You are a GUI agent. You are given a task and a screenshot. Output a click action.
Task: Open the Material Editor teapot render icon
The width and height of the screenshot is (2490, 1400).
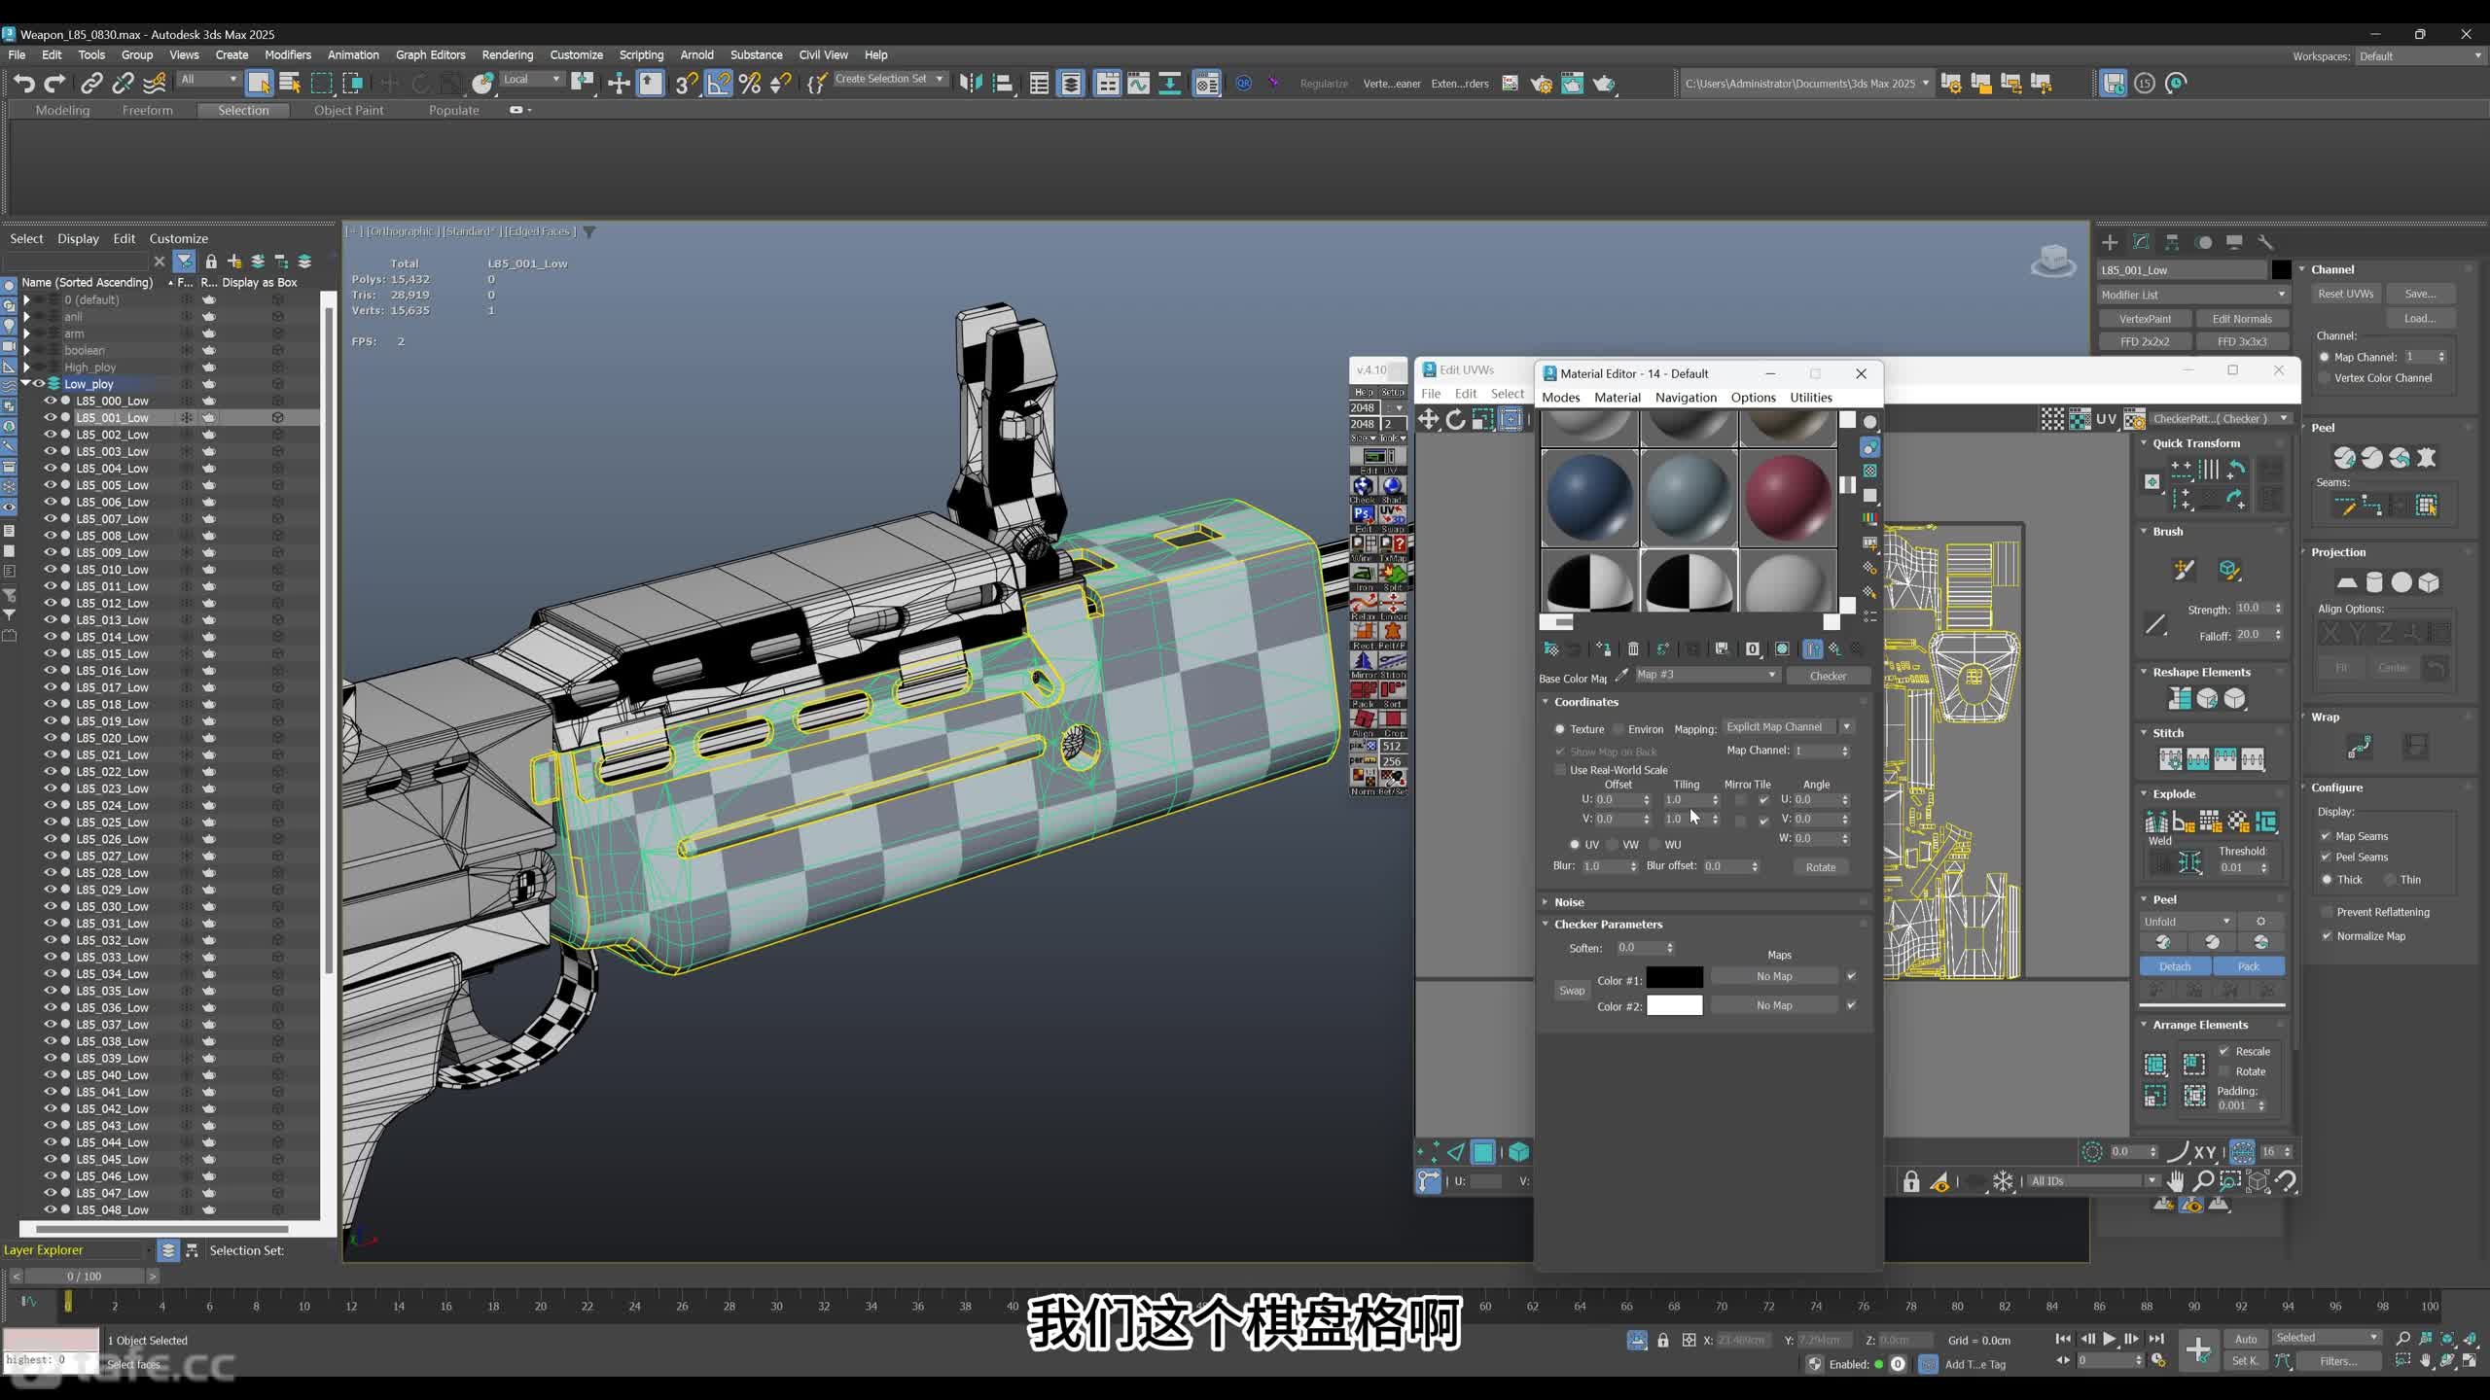1542,84
